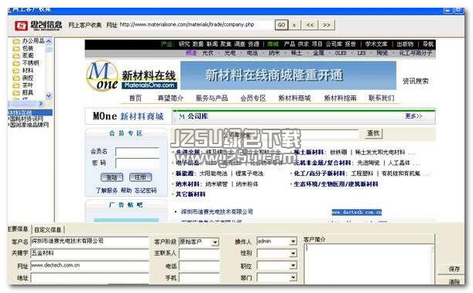Click 资讯搜索 on the site header
473x293 pixels.
(x=416, y=81)
